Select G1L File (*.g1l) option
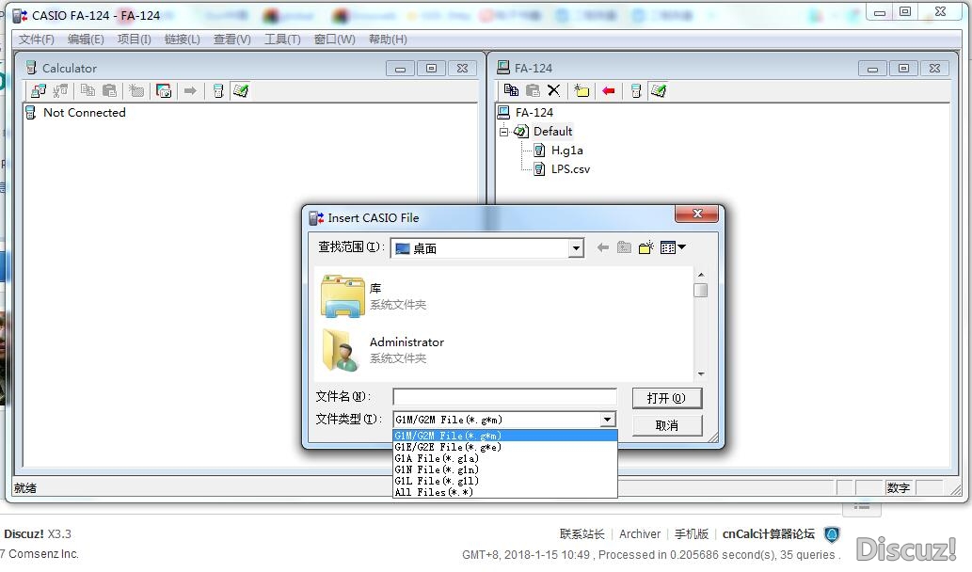Screen dimensions: 972x572 tap(505, 481)
